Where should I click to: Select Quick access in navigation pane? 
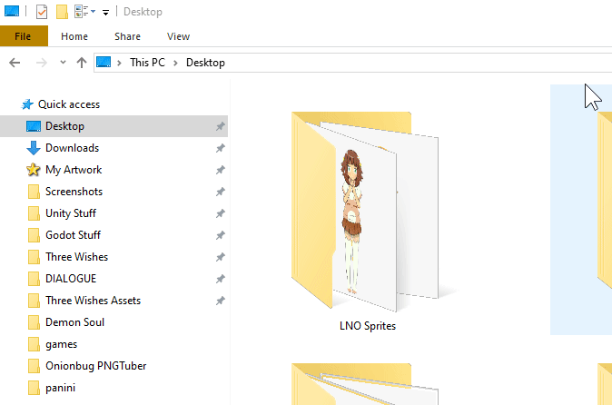pyautogui.click(x=69, y=104)
